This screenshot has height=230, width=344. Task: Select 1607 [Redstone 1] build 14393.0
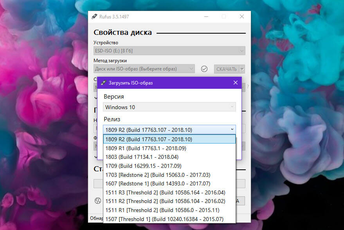click(169, 183)
